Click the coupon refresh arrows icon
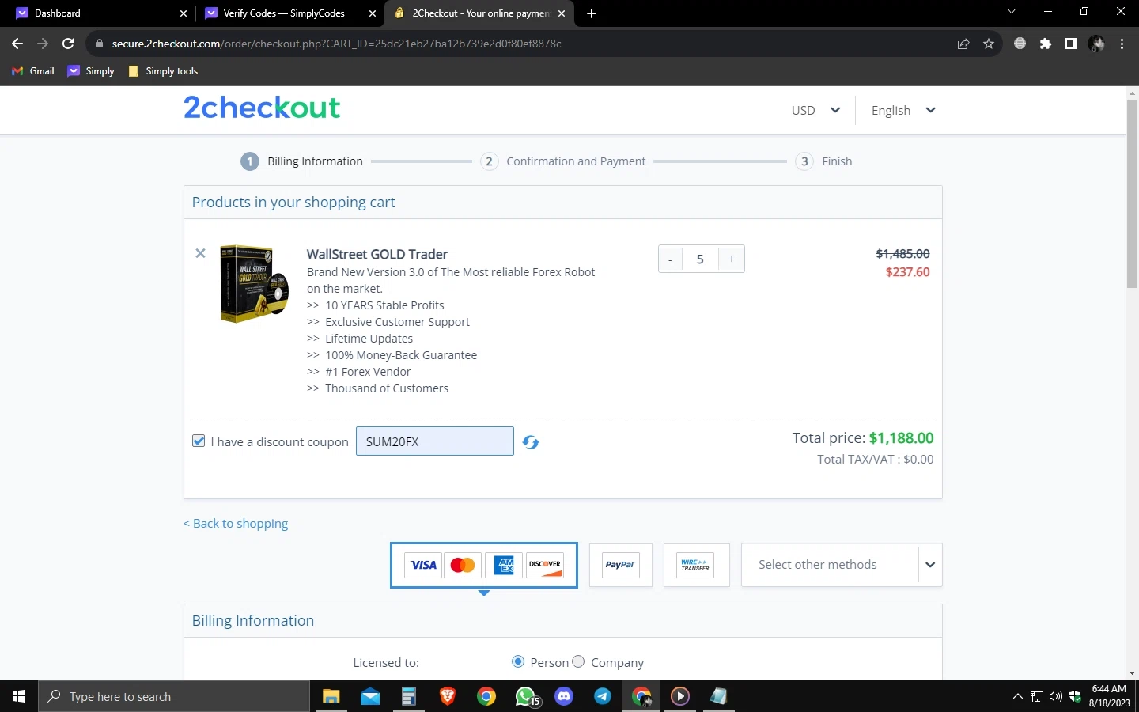The height and width of the screenshot is (712, 1139). click(531, 442)
